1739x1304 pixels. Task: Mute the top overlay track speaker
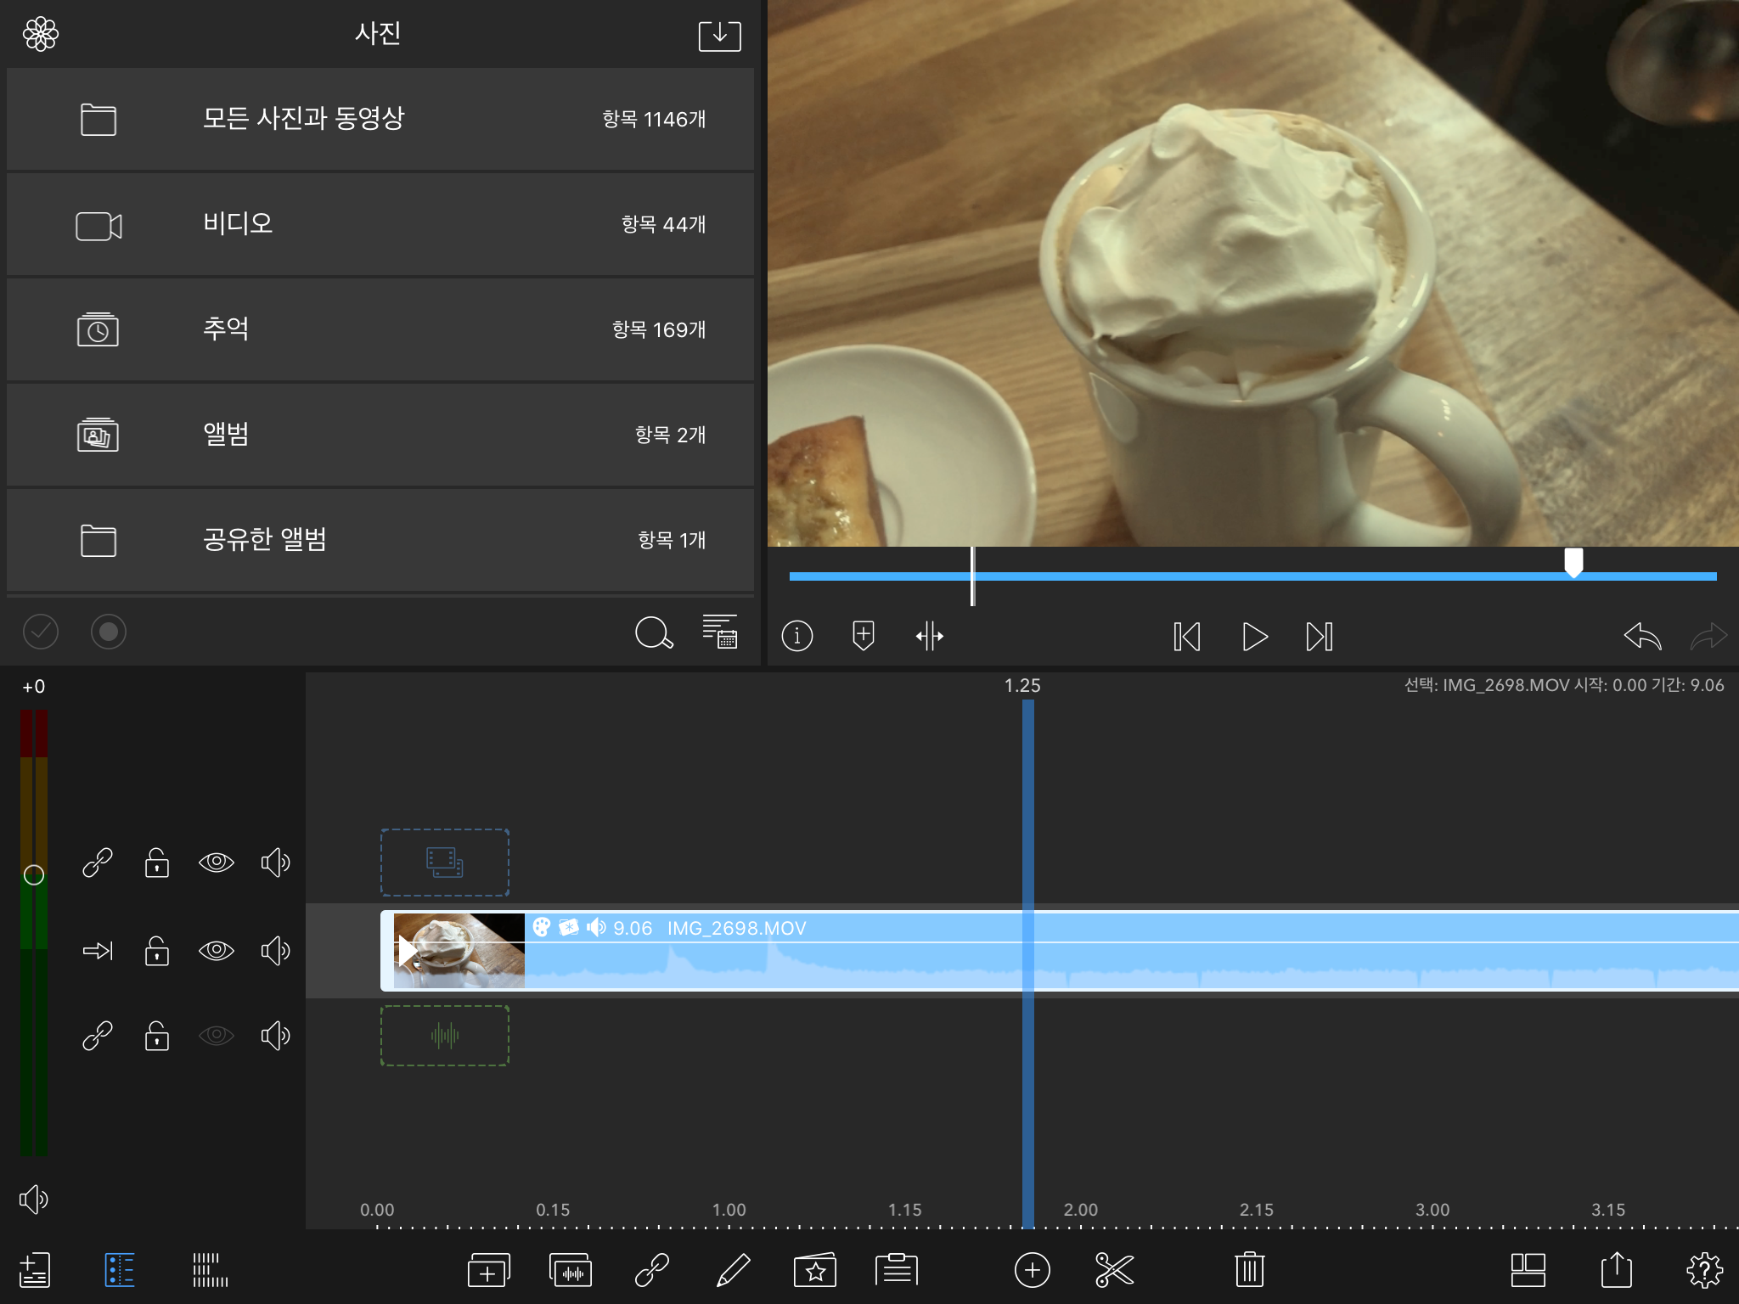coord(275,863)
